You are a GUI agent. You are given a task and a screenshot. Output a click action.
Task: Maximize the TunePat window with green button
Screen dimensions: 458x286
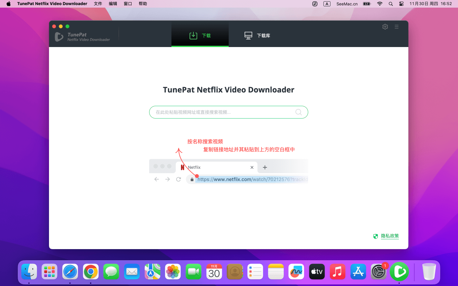coord(67,26)
